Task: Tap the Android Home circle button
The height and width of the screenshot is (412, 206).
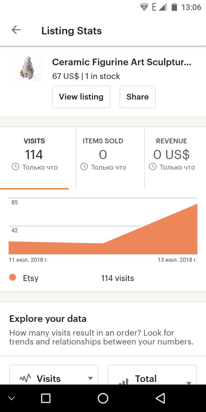Action: (103, 398)
